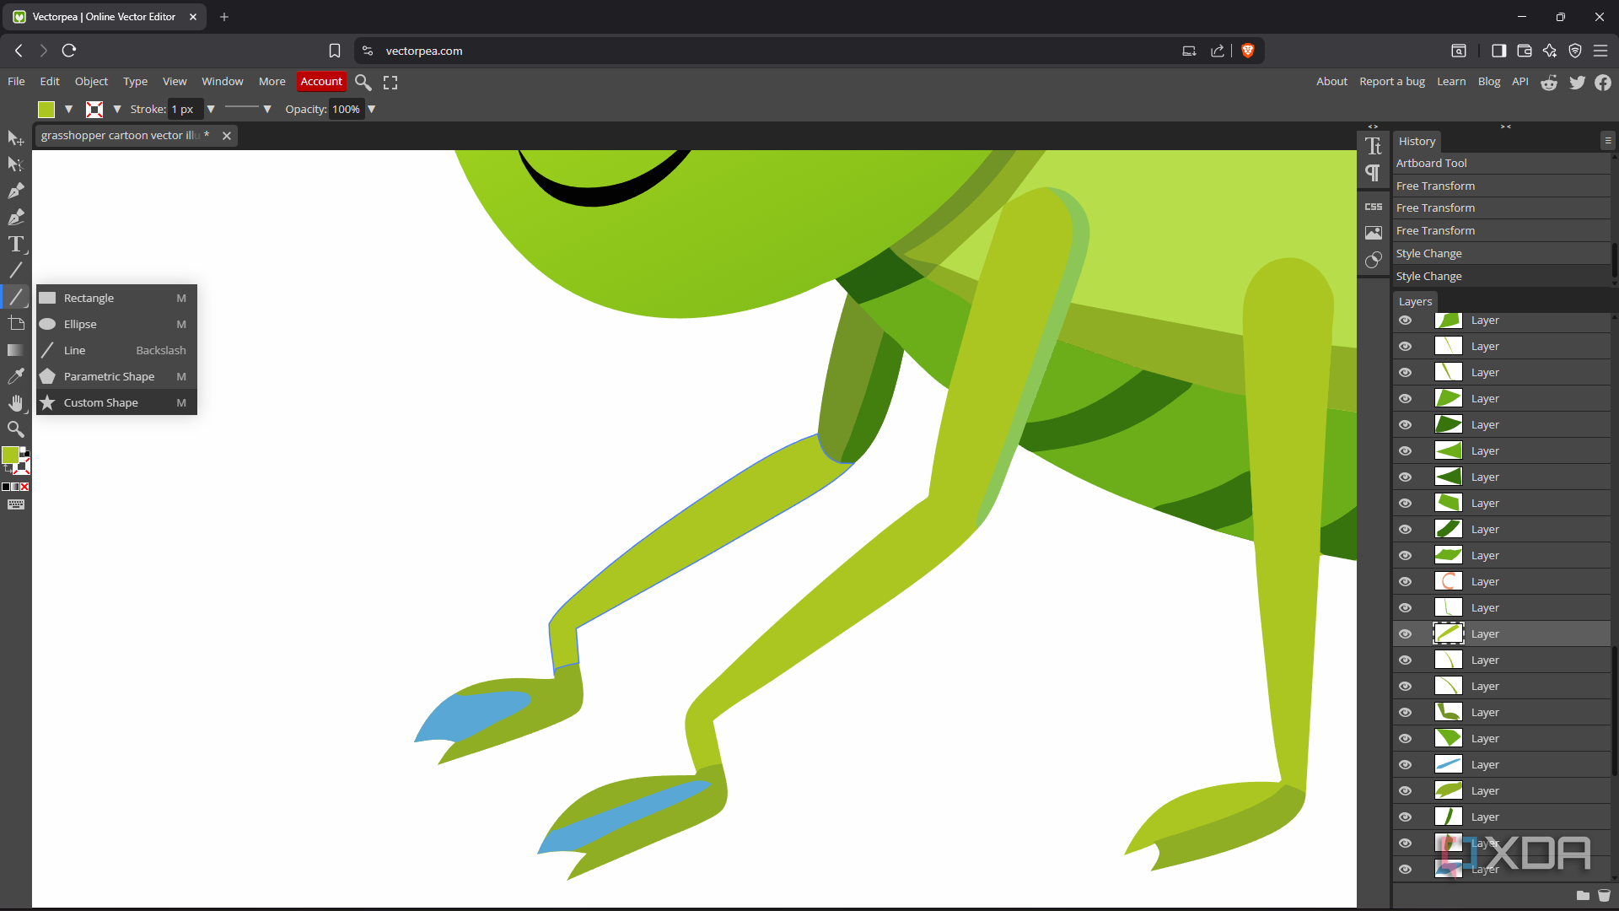
Task: Open the Learn link
Action: (x=1451, y=82)
